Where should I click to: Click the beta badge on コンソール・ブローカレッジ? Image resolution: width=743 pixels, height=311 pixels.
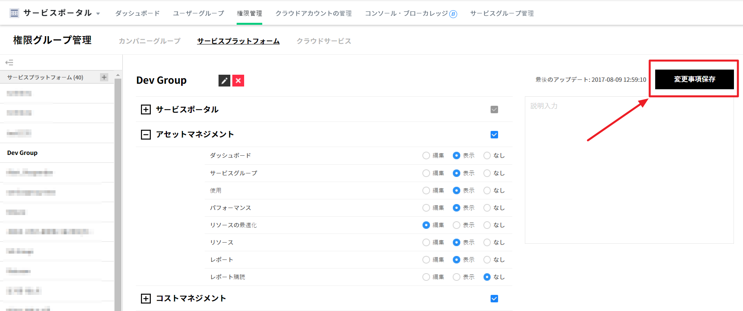pyautogui.click(x=453, y=15)
